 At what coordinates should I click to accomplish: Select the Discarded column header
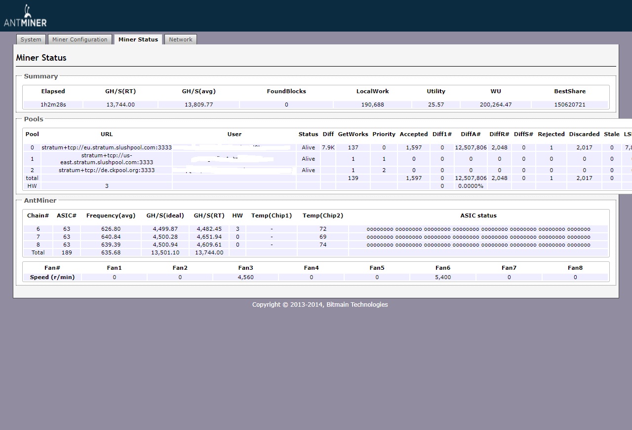(x=584, y=134)
